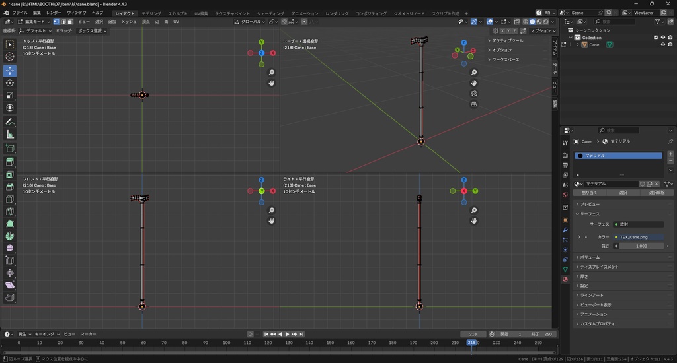Toggle Collection exclude checkbox in outliner
The height and width of the screenshot is (363, 677).
pyautogui.click(x=656, y=38)
